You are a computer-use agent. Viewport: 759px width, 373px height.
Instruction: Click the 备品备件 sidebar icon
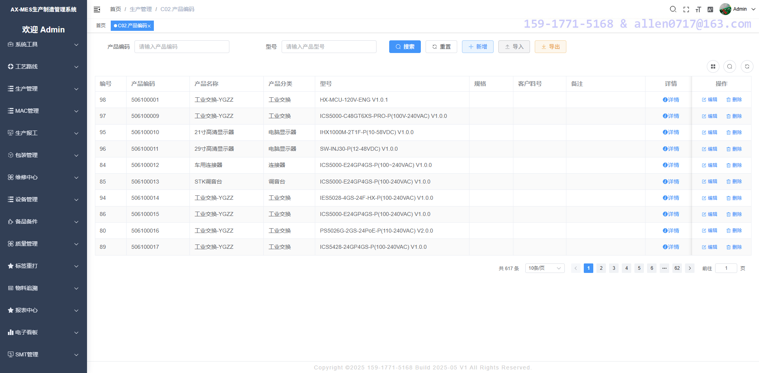[x=11, y=222]
